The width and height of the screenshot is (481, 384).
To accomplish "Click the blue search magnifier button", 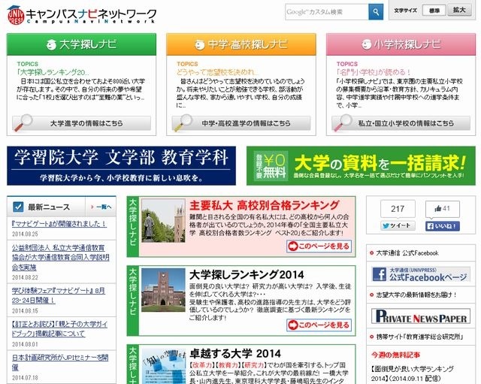I will pos(376,12).
